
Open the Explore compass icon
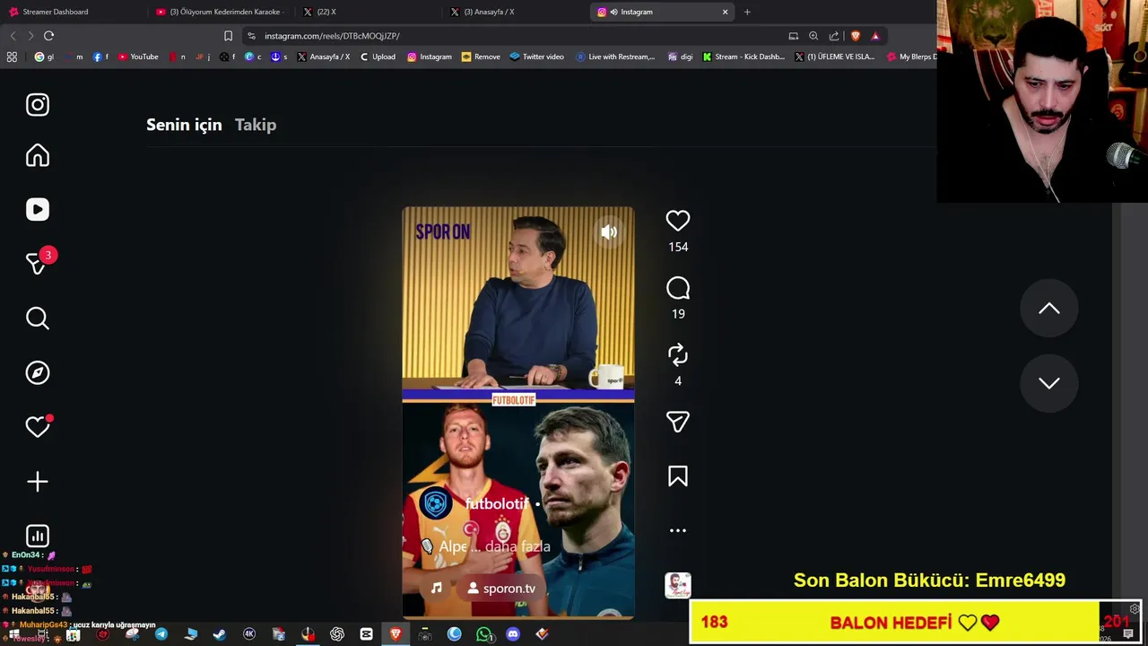coord(38,373)
